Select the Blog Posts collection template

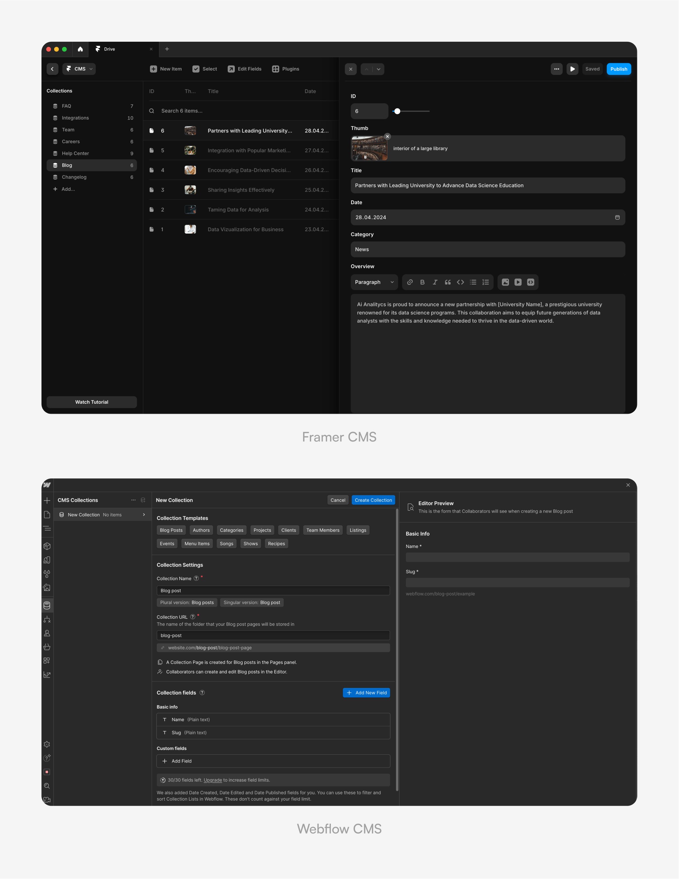pyautogui.click(x=170, y=530)
